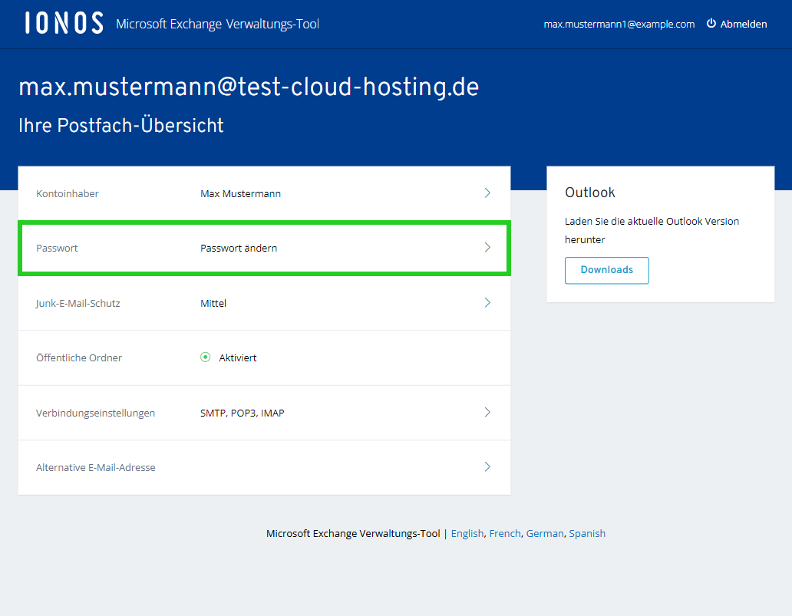Open Passwort ändern via its chevron

tap(487, 248)
